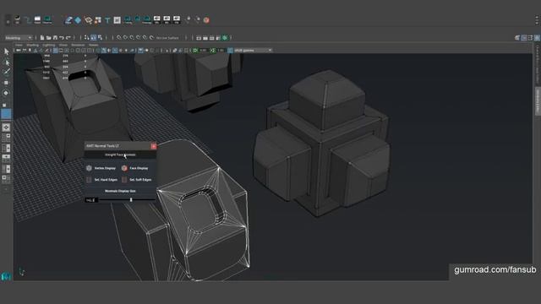The height and width of the screenshot is (304, 541).
Task: Redo action via status line arrow
Action: click(x=68, y=38)
